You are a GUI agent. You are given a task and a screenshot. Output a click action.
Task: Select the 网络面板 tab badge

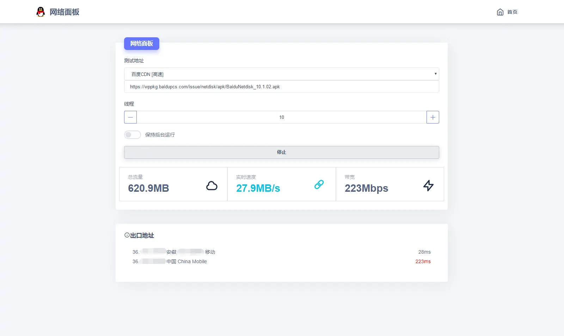pos(141,44)
